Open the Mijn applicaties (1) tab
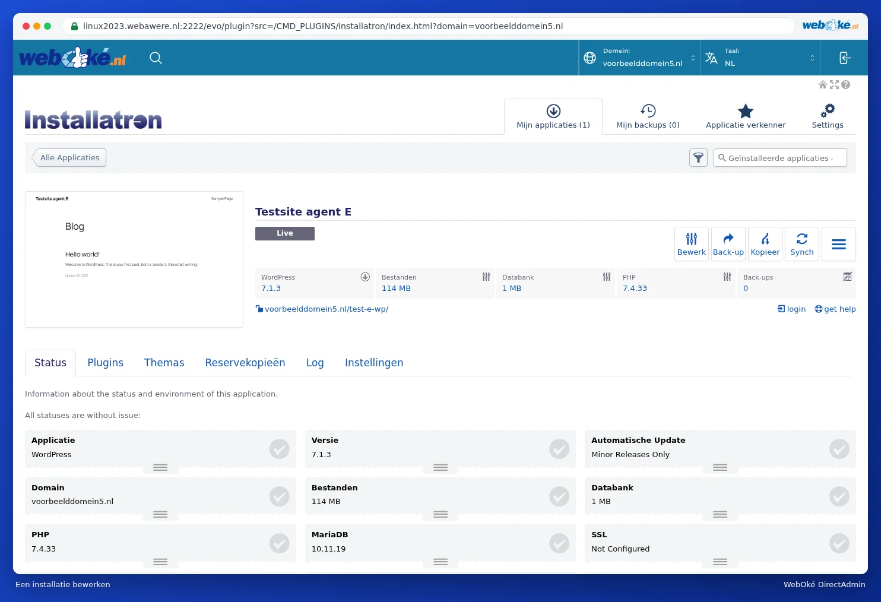The image size is (881, 602). coord(553,116)
